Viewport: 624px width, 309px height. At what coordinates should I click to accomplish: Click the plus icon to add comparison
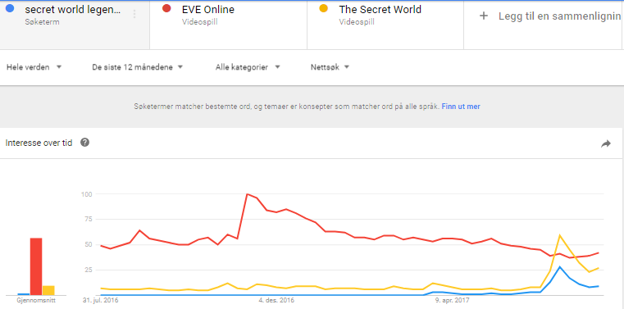pyautogui.click(x=484, y=16)
